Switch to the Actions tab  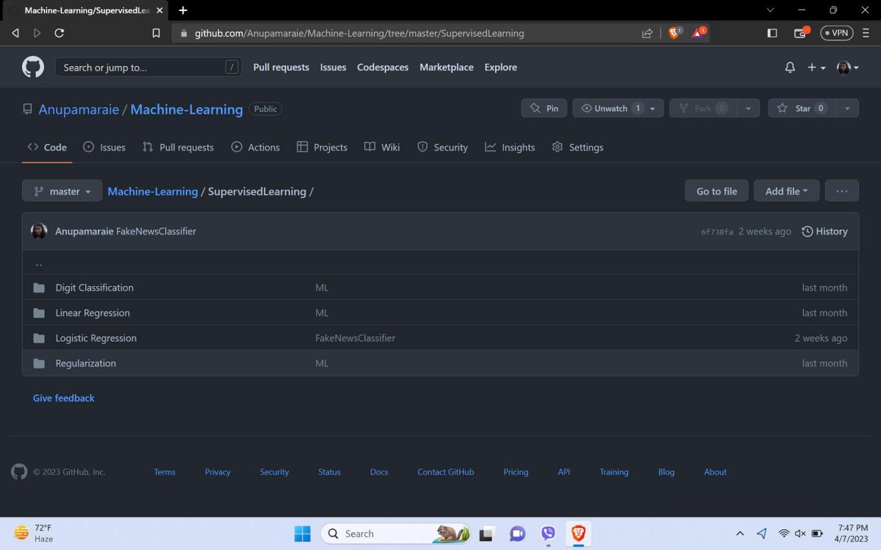point(256,147)
